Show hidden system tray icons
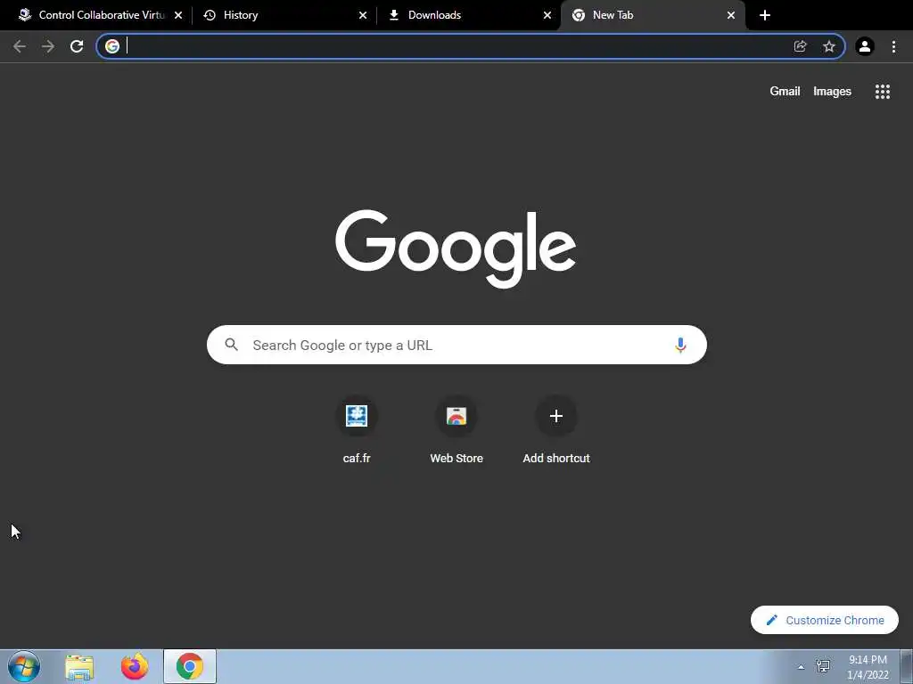Viewport: 913px width, 684px height. pyautogui.click(x=802, y=667)
